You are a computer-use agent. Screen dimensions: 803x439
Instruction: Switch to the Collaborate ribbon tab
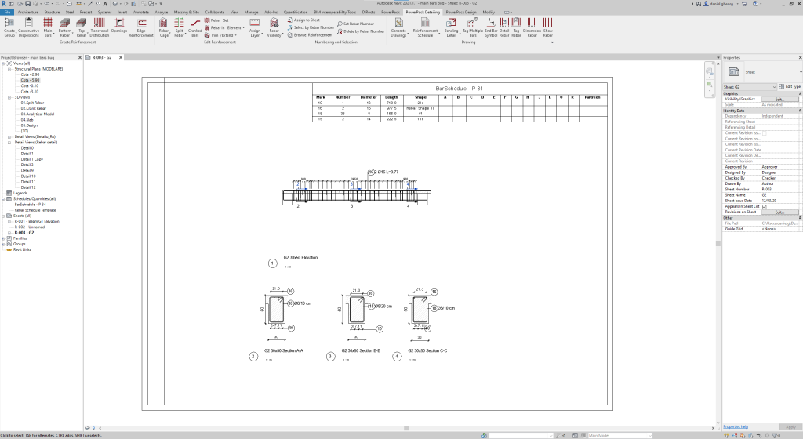(215, 12)
